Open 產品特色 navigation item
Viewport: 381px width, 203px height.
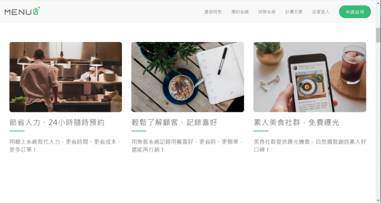coord(213,12)
